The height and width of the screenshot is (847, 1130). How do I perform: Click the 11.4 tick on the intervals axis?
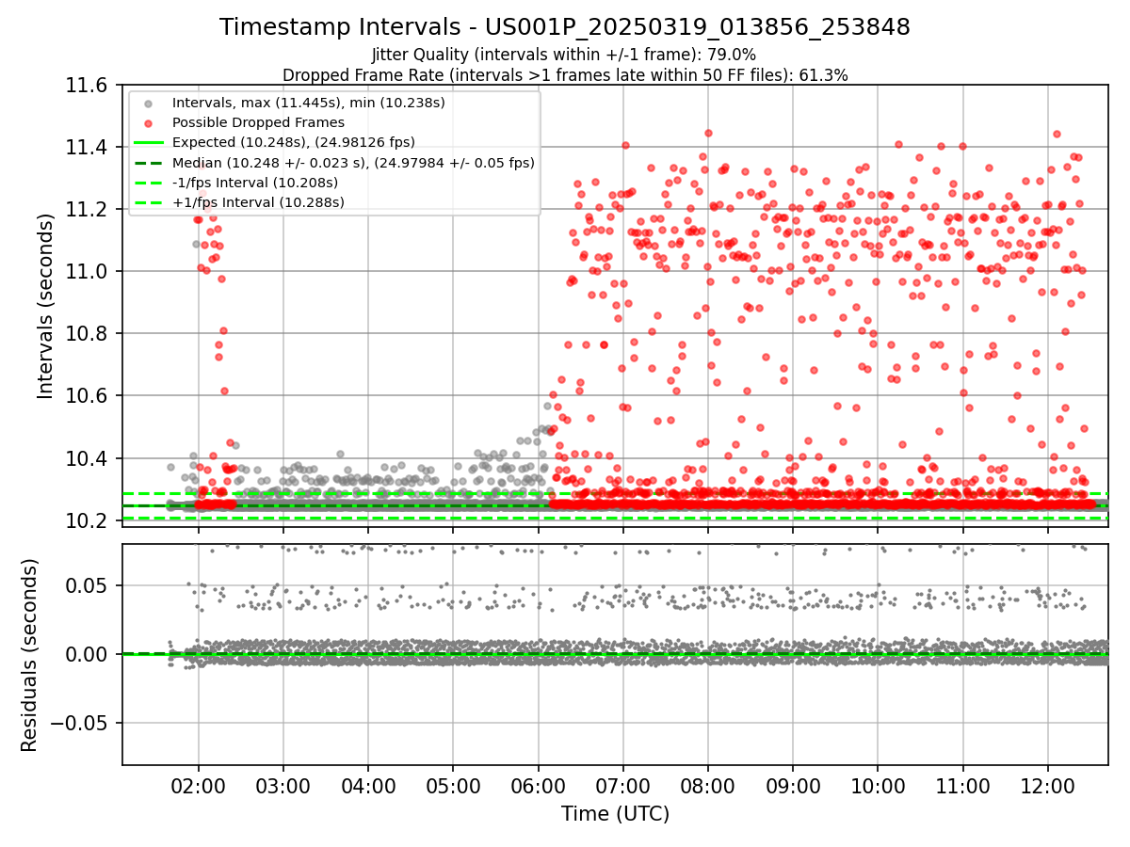click(88, 147)
